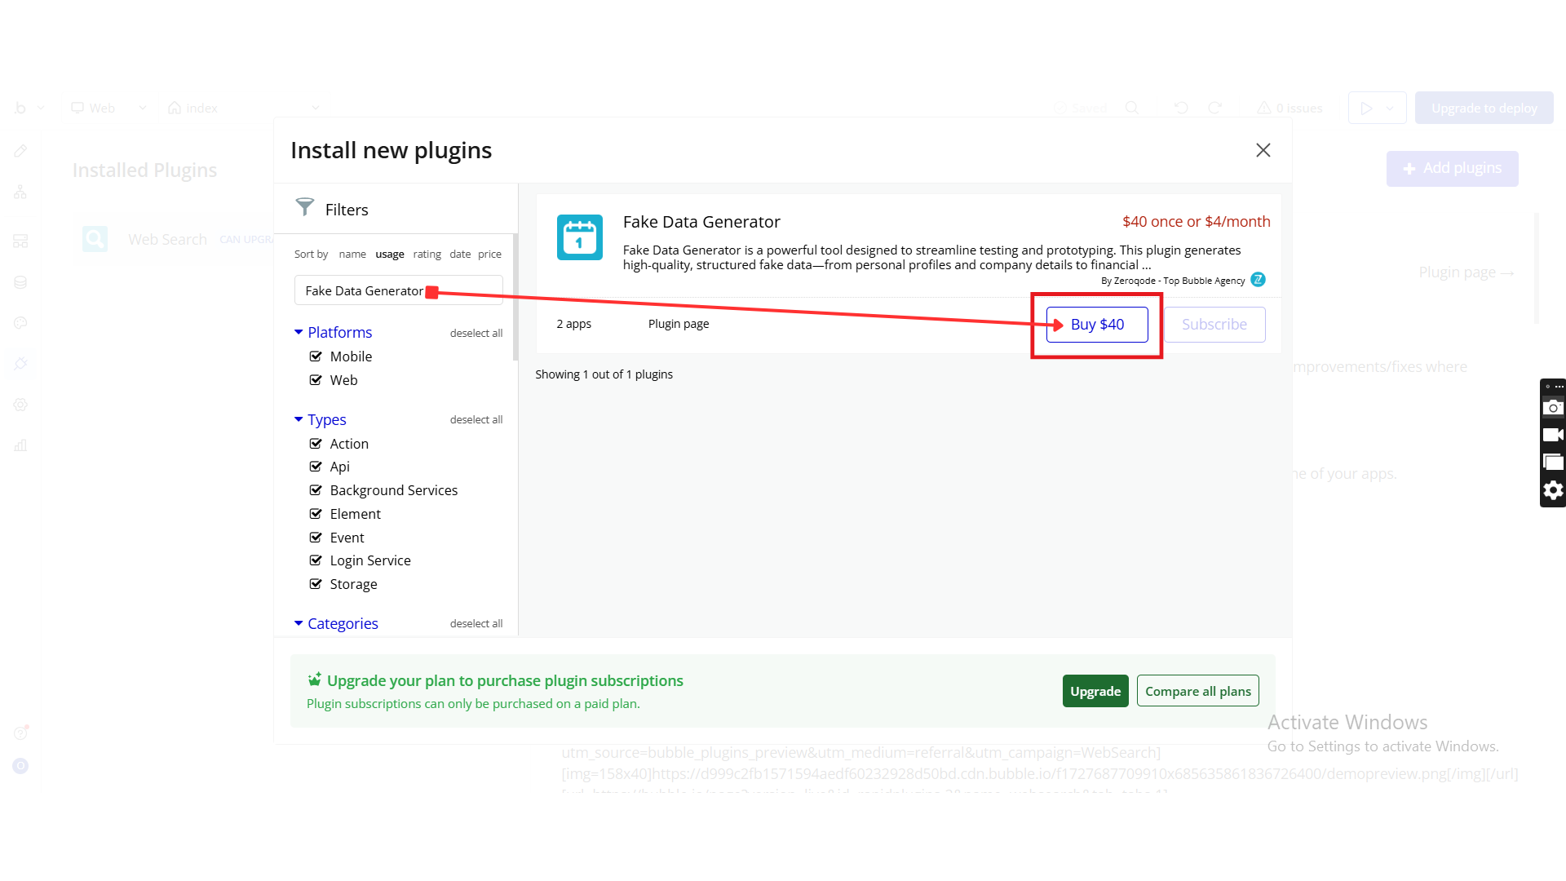Click the Fake Data Generator calendar icon
The image size is (1566, 881).
click(579, 237)
